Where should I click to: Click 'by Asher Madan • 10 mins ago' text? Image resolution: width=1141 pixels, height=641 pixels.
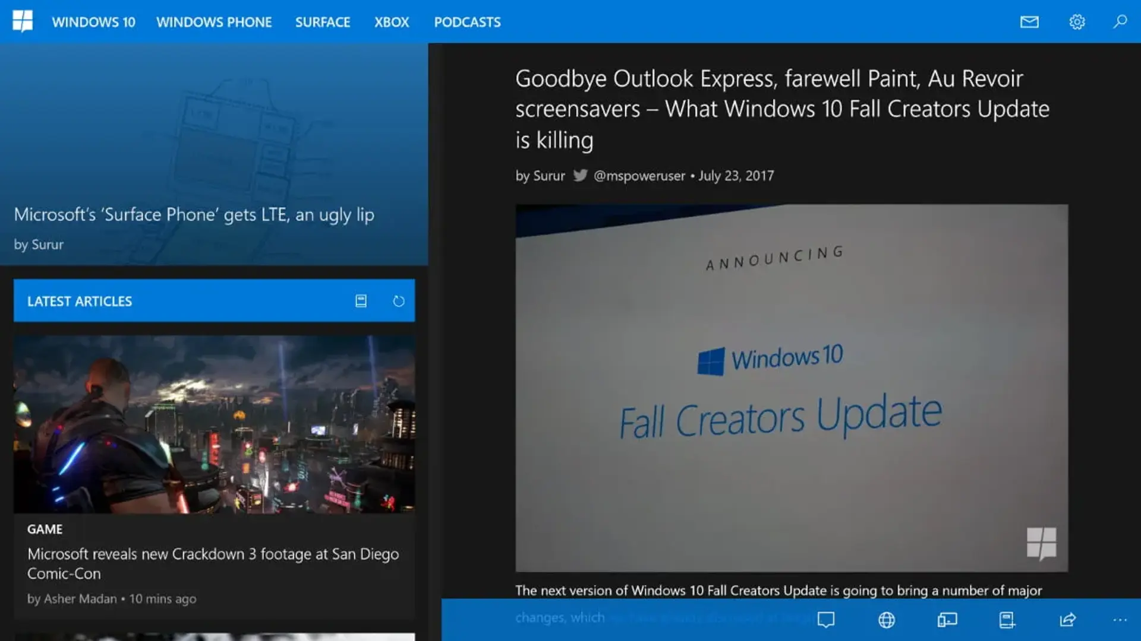point(112,599)
